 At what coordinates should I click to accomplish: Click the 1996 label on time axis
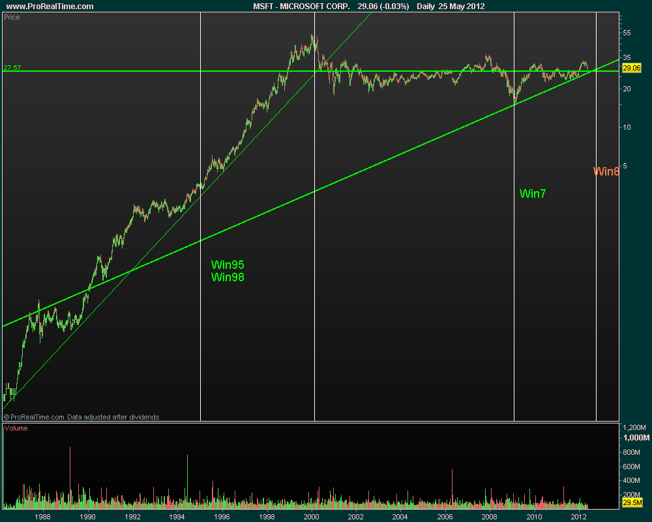coord(222,517)
